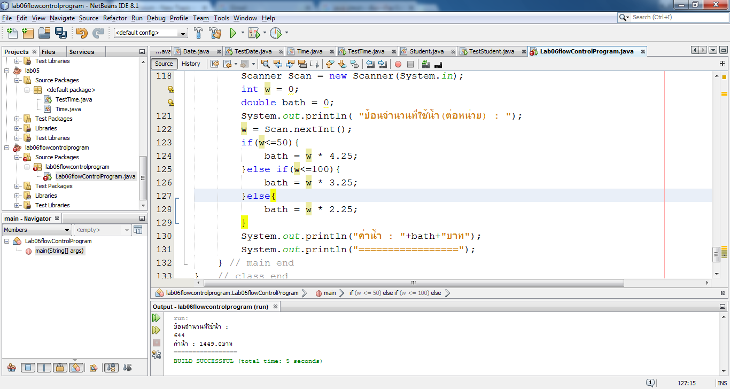
Task: Click the Profile Project toolbar icon
Action: pyautogui.click(x=275, y=33)
